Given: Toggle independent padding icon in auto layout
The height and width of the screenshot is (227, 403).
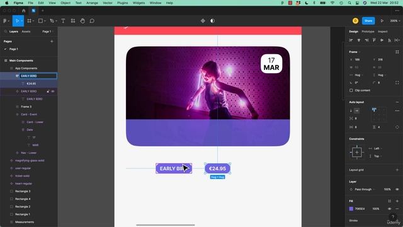Looking at the screenshot, I should (397, 127).
